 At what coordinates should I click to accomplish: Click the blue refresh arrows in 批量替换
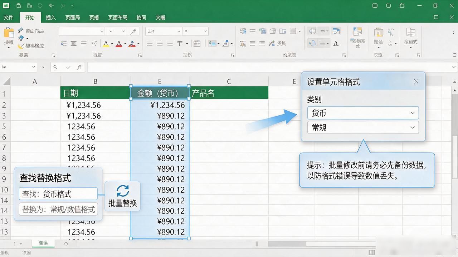[123, 191]
